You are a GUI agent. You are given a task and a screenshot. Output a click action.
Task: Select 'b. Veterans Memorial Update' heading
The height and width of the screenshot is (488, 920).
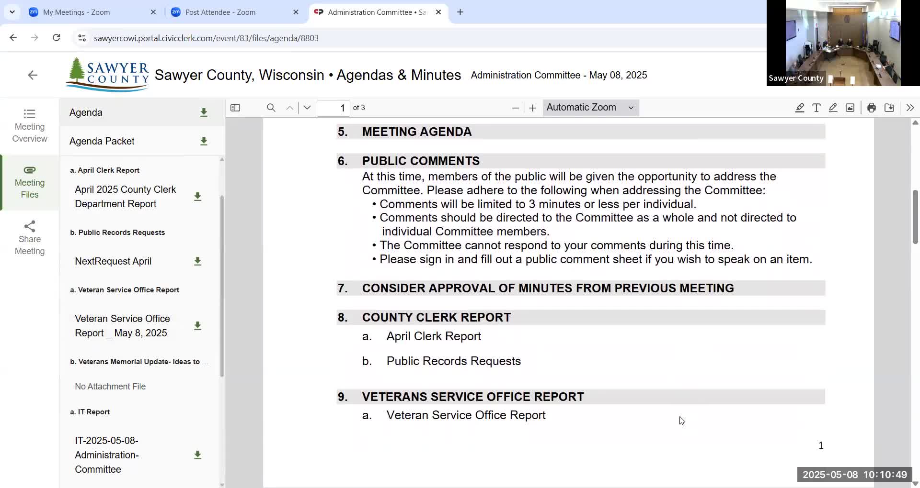pyautogui.click(x=139, y=362)
